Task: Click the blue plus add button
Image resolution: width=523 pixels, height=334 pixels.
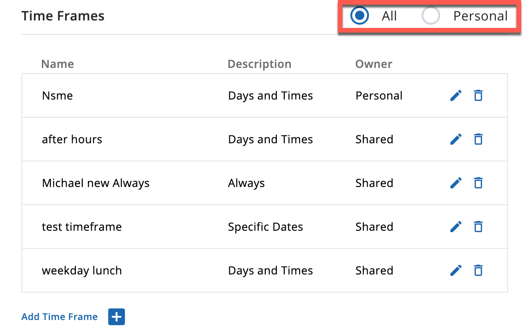Action: [116, 317]
